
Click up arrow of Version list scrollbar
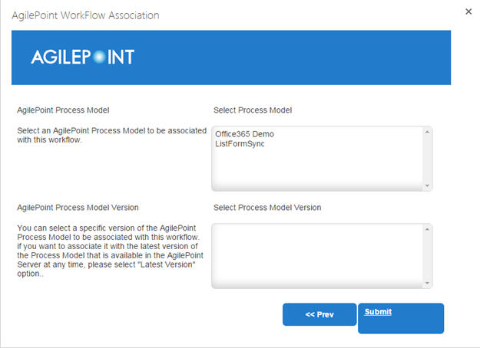coord(427,229)
